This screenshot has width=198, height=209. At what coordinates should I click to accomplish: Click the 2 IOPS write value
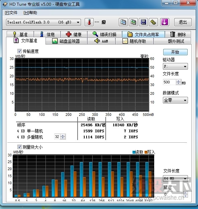point(131,137)
